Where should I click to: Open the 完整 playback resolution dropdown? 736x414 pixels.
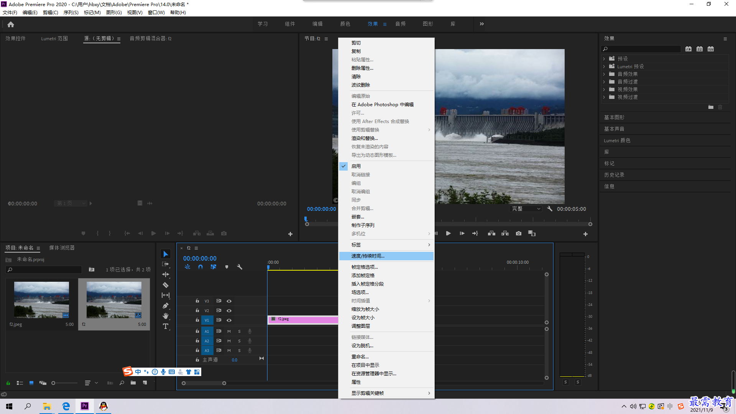(526, 209)
